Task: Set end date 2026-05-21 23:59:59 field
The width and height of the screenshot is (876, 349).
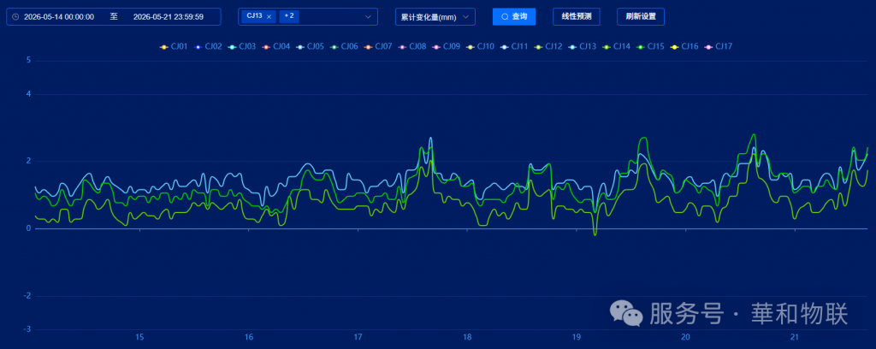Action: pos(169,17)
